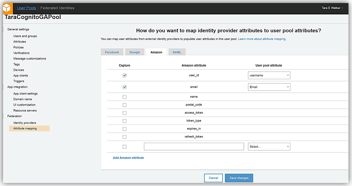Image resolution: width=352 pixels, height=186 pixels.
Task: Click the Save changes button
Action: click(x=239, y=178)
